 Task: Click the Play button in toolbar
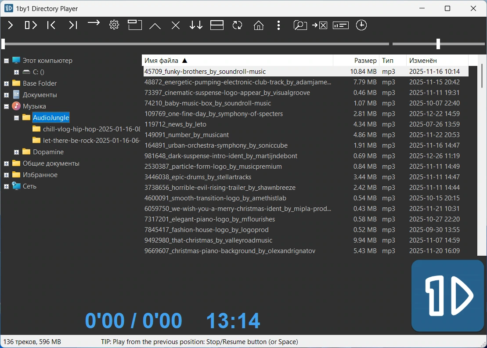coord(11,25)
